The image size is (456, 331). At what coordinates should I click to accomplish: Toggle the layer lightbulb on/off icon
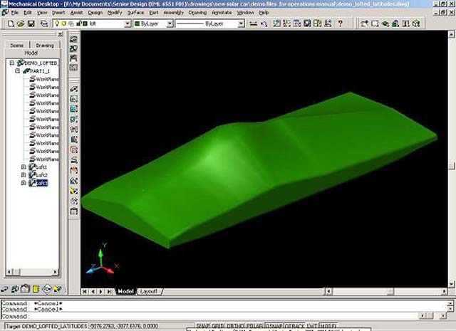click(57, 23)
